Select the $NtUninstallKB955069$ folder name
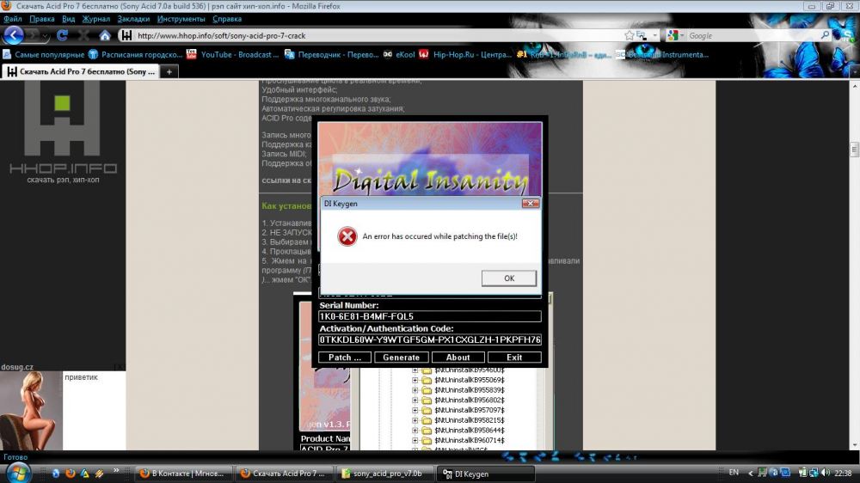 tap(470, 380)
